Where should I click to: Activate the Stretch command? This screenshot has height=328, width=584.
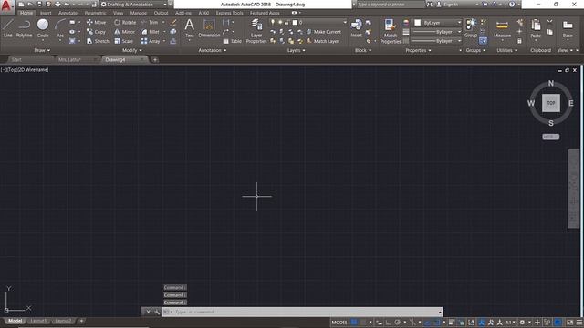98,41
